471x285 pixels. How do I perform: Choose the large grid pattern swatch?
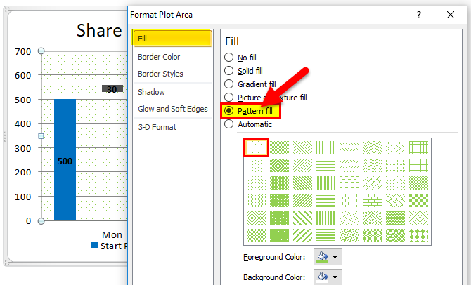coord(418,165)
